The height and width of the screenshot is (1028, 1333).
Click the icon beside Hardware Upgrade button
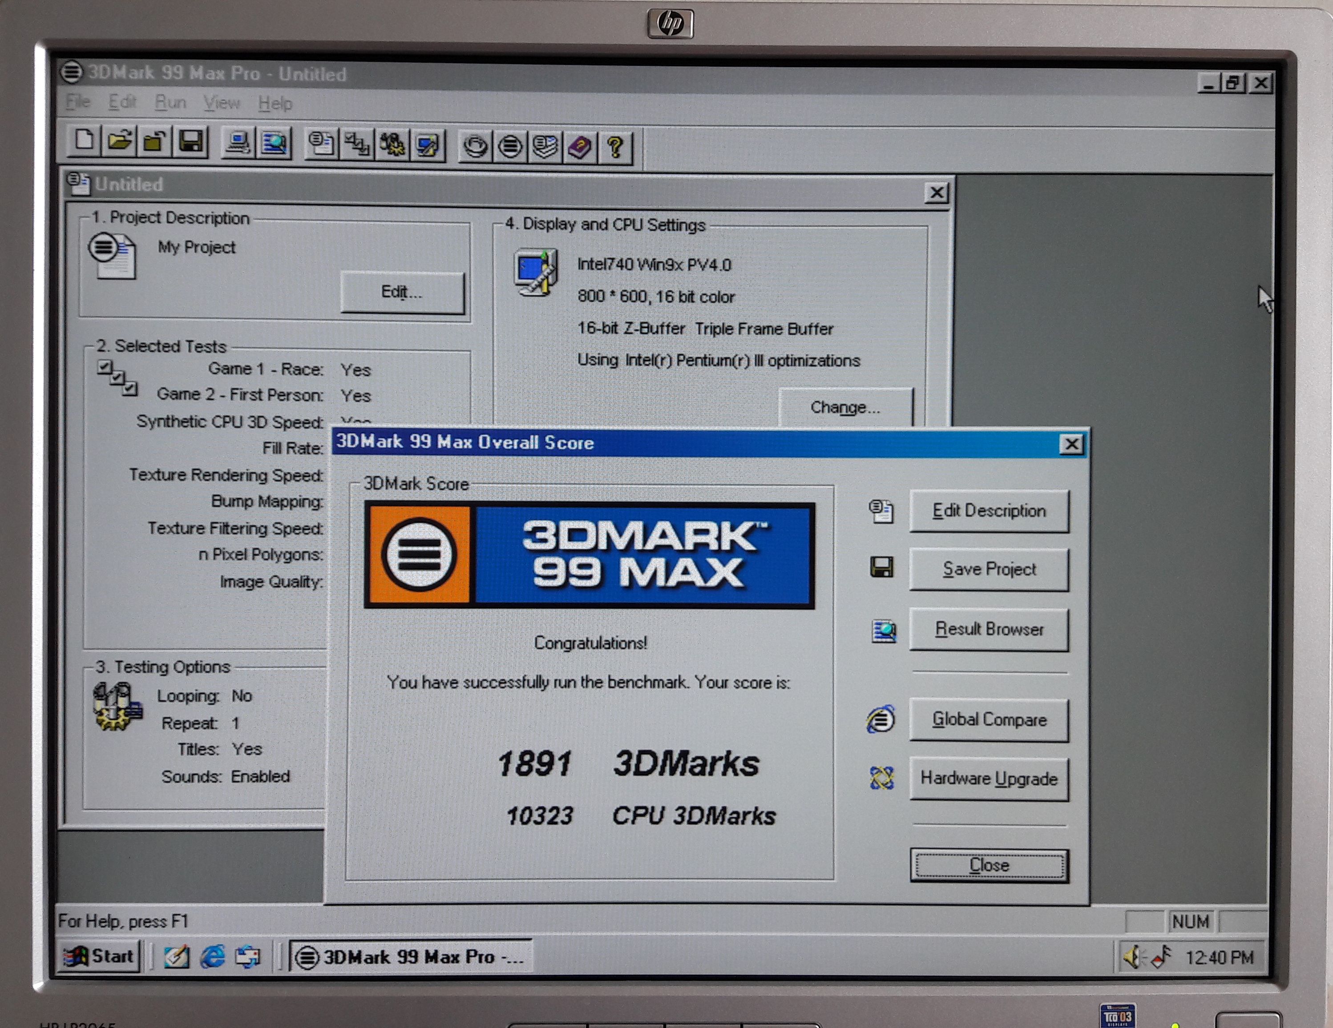click(882, 778)
